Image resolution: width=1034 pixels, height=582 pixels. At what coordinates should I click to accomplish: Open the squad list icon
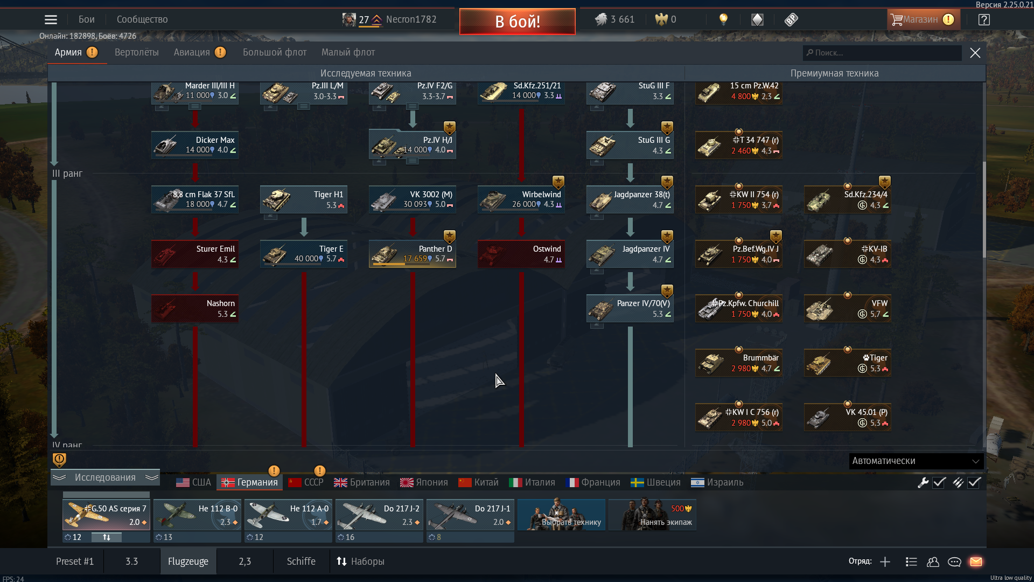click(911, 562)
